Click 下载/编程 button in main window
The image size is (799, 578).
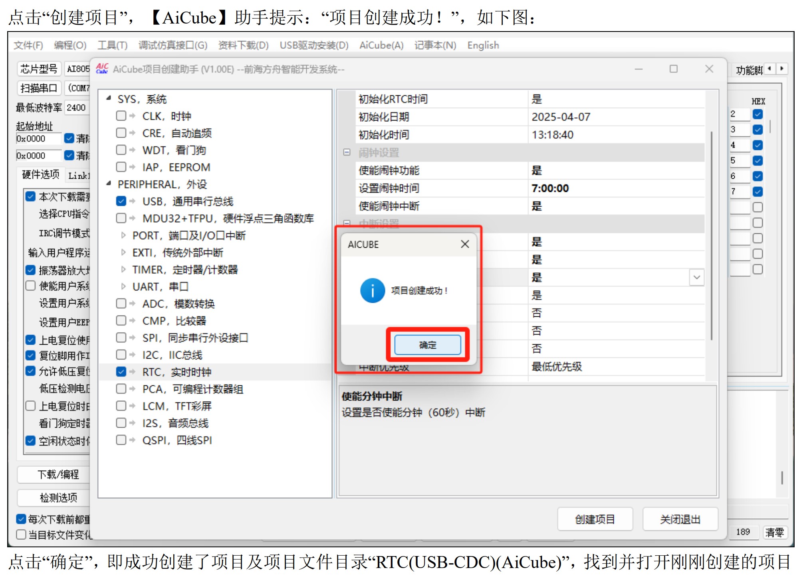click(x=54, y=474)
